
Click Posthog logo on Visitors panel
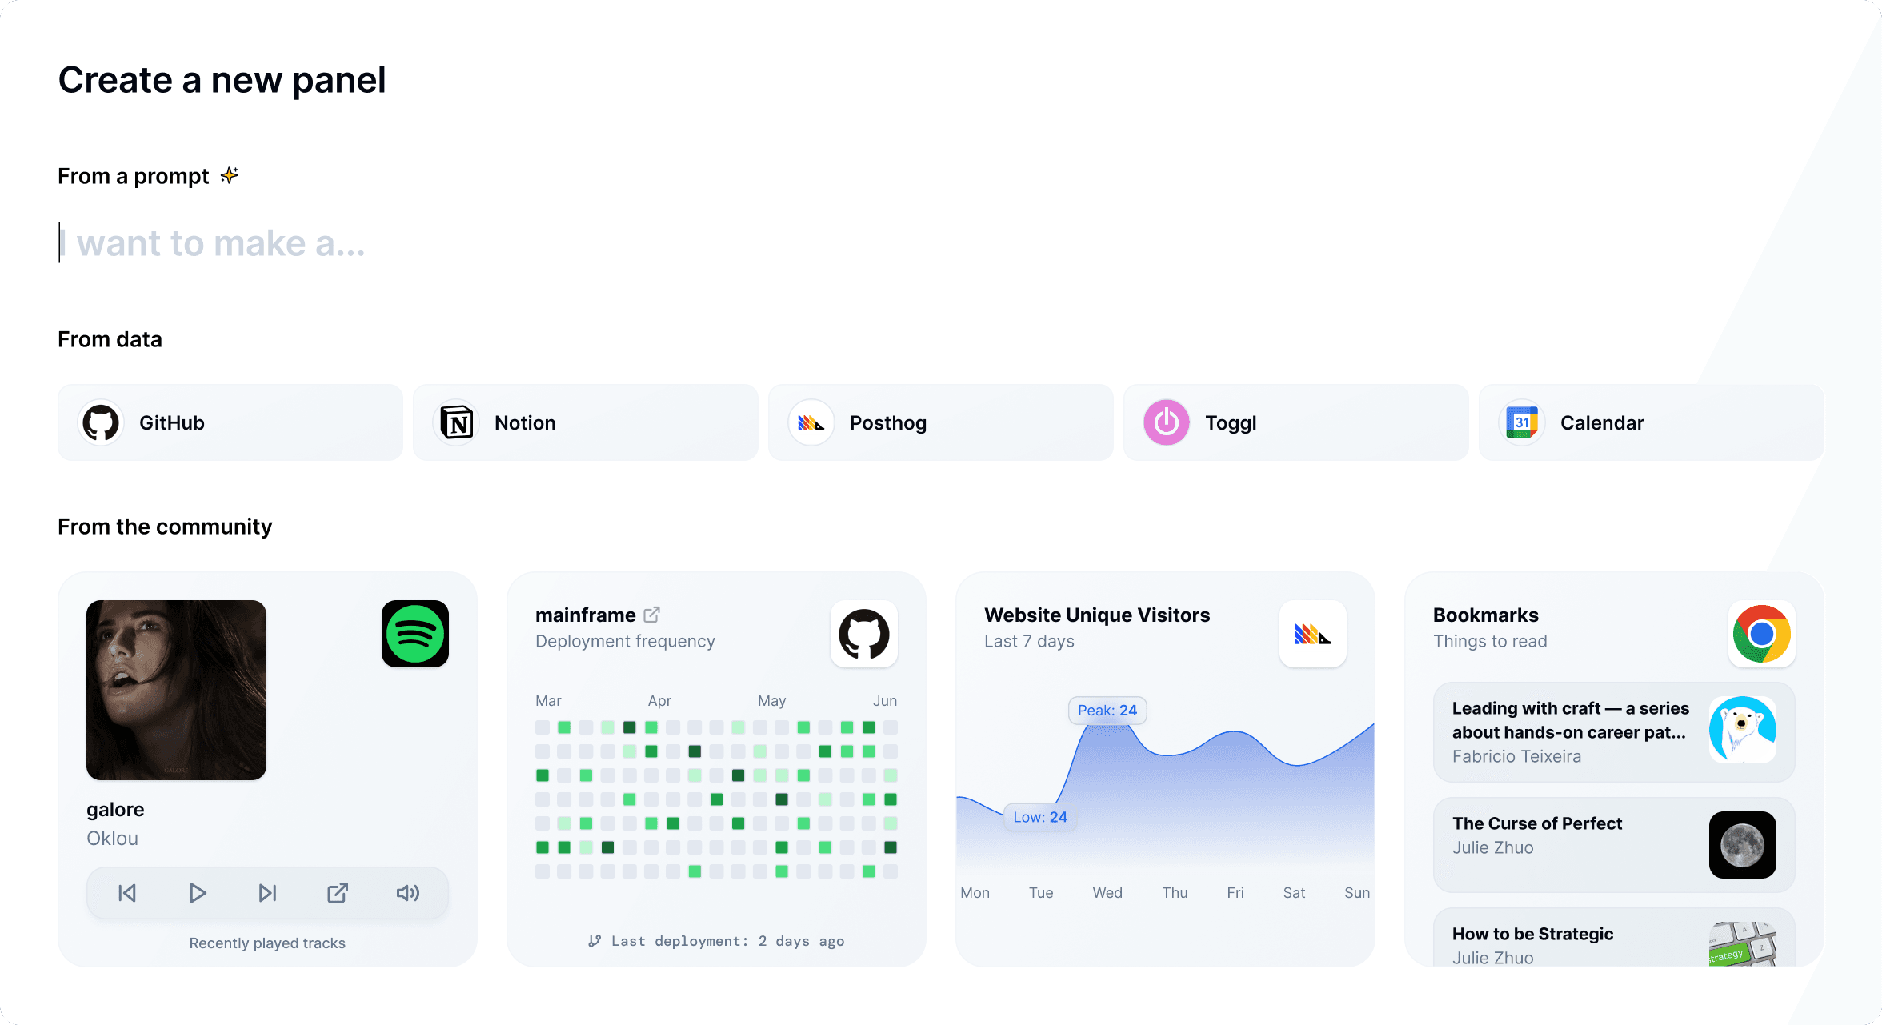tap(1312, 634)
